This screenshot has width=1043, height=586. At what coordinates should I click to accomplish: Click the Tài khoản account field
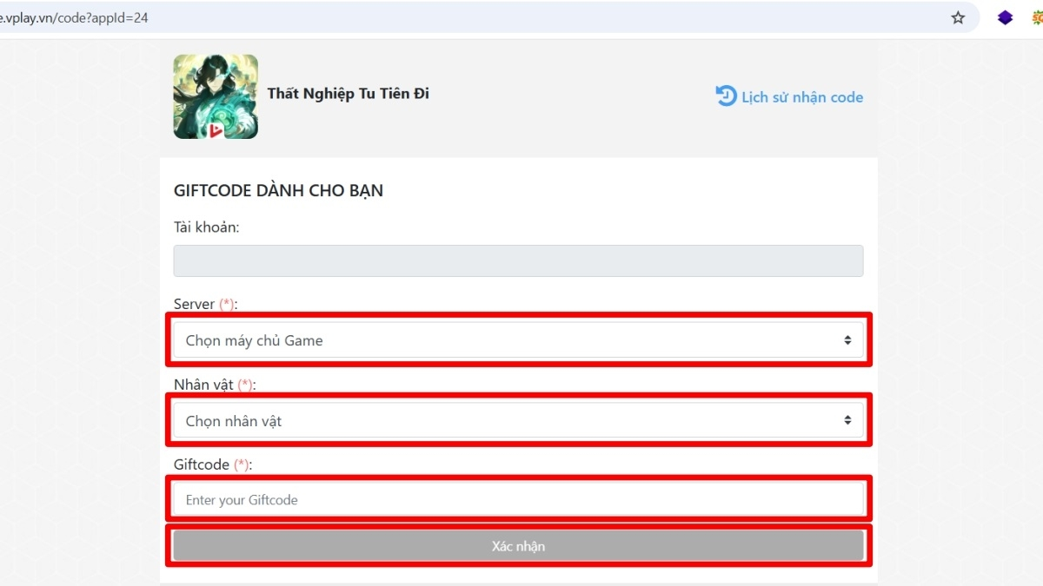pos(518,260)
